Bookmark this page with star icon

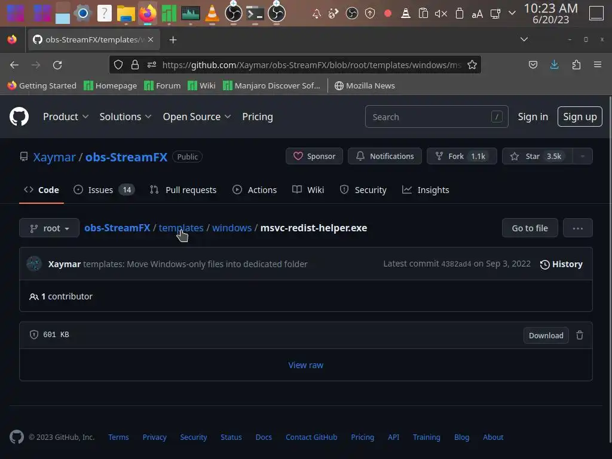coord(472,65)
